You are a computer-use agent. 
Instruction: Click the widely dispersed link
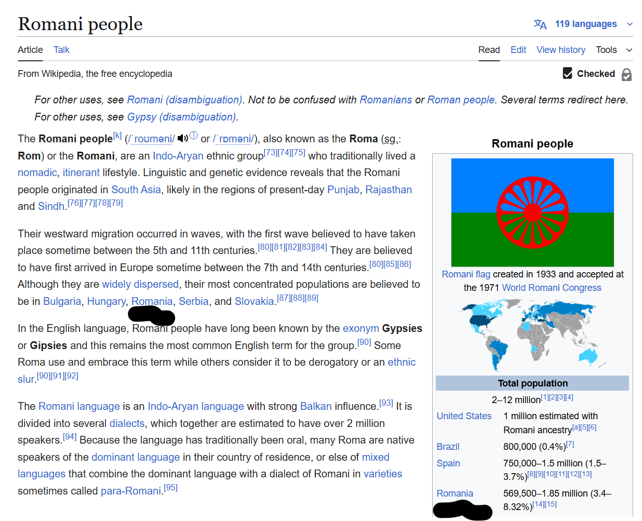(140, 284)
